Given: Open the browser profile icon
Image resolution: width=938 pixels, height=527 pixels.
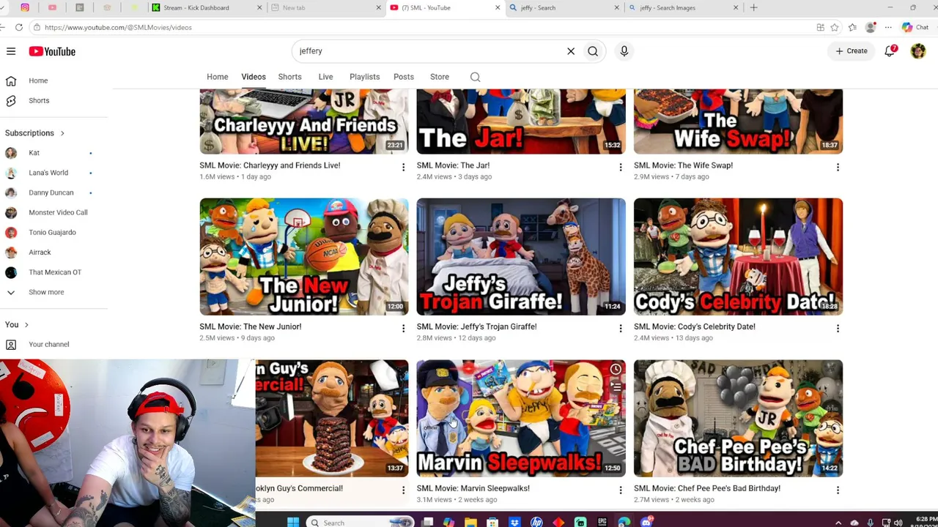Looking at the screenshot, I should [x=871, y=27].
